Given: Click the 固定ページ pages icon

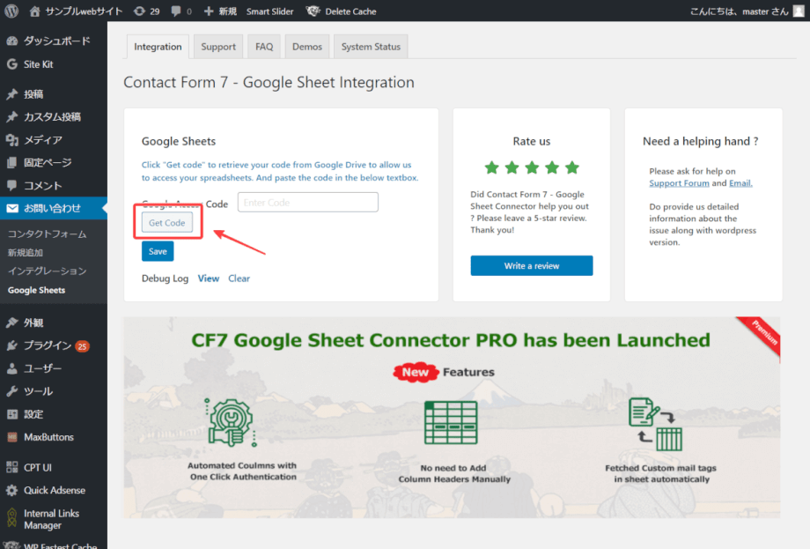Looking at the screenshot, I should (11, 162).
